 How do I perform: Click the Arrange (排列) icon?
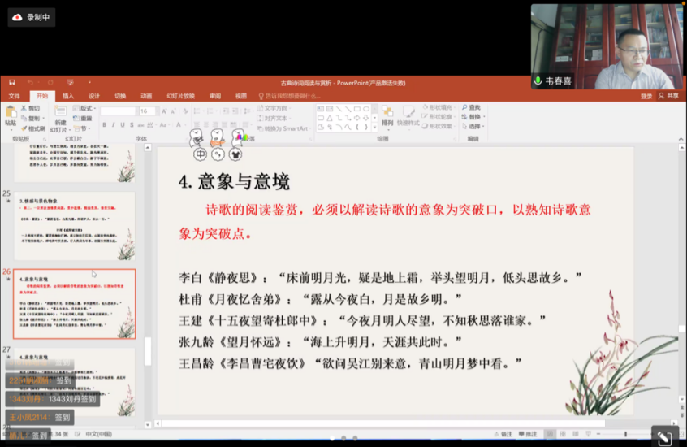coord(387,111)
